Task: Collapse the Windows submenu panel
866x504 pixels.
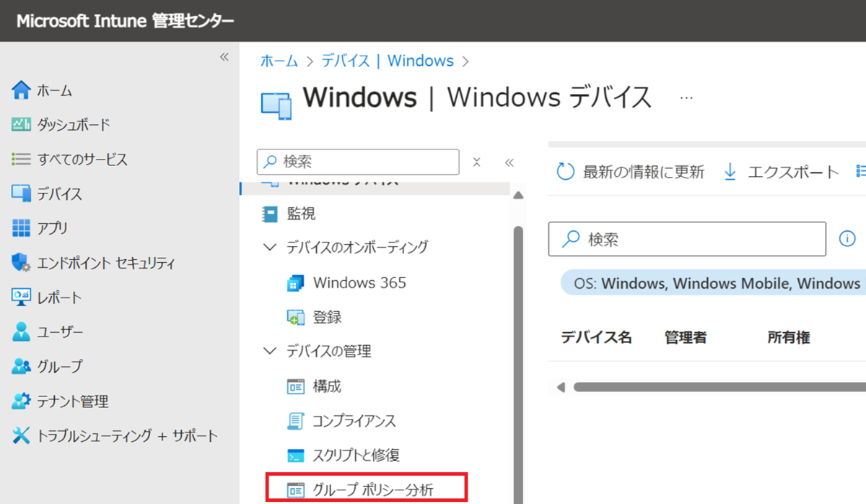Action: point(509,162)
